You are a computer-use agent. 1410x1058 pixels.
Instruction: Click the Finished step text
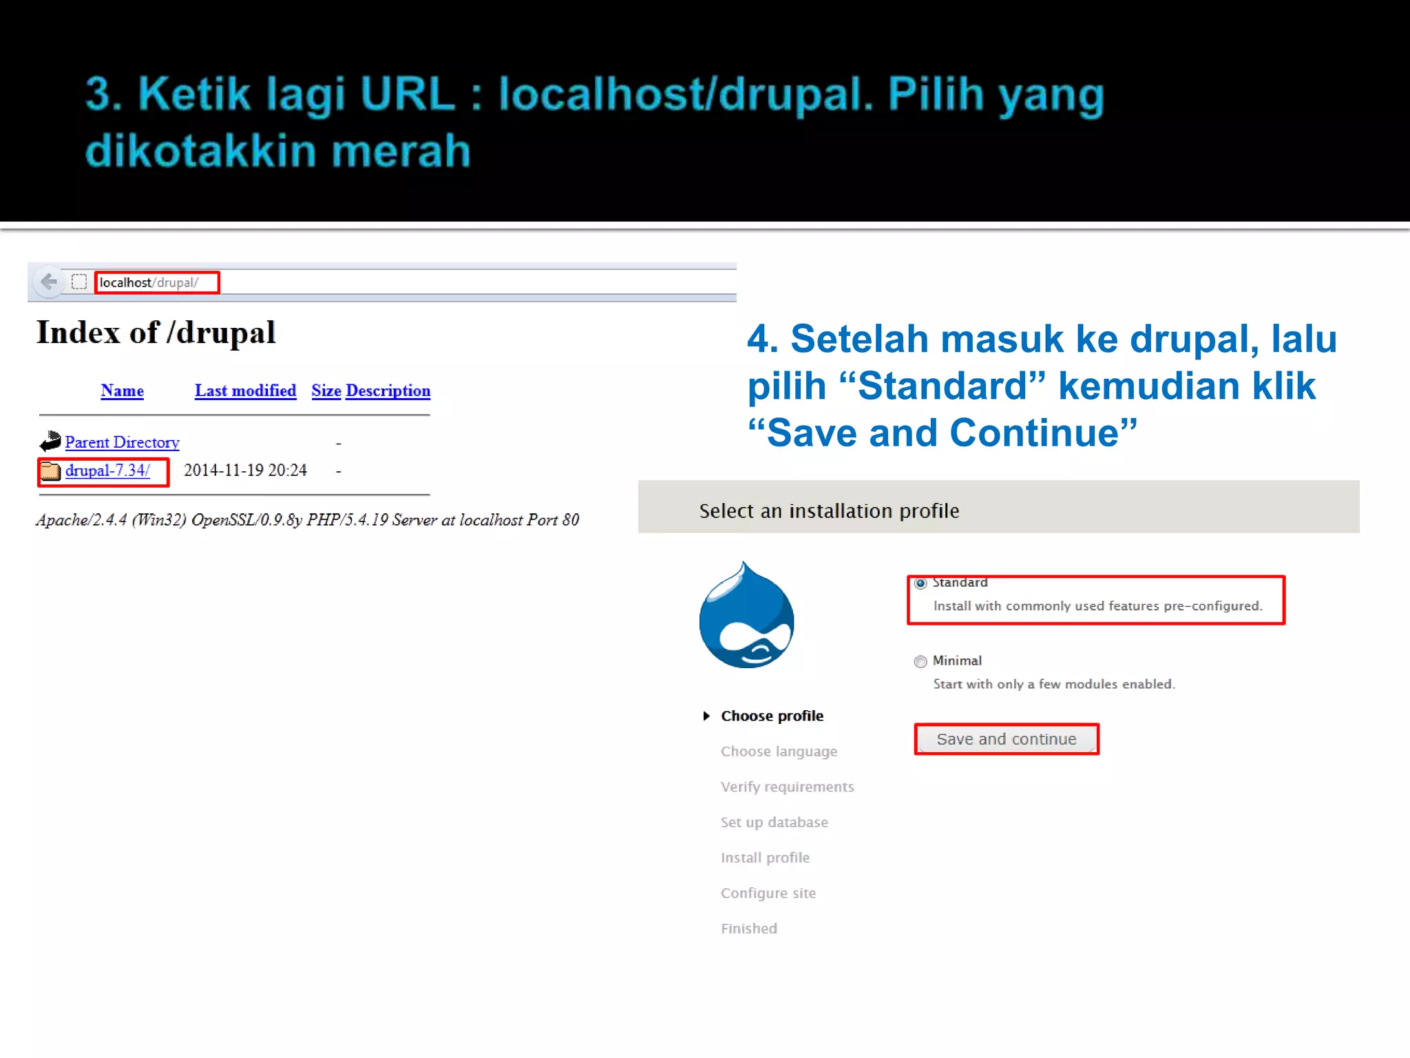tap(748, 929)
